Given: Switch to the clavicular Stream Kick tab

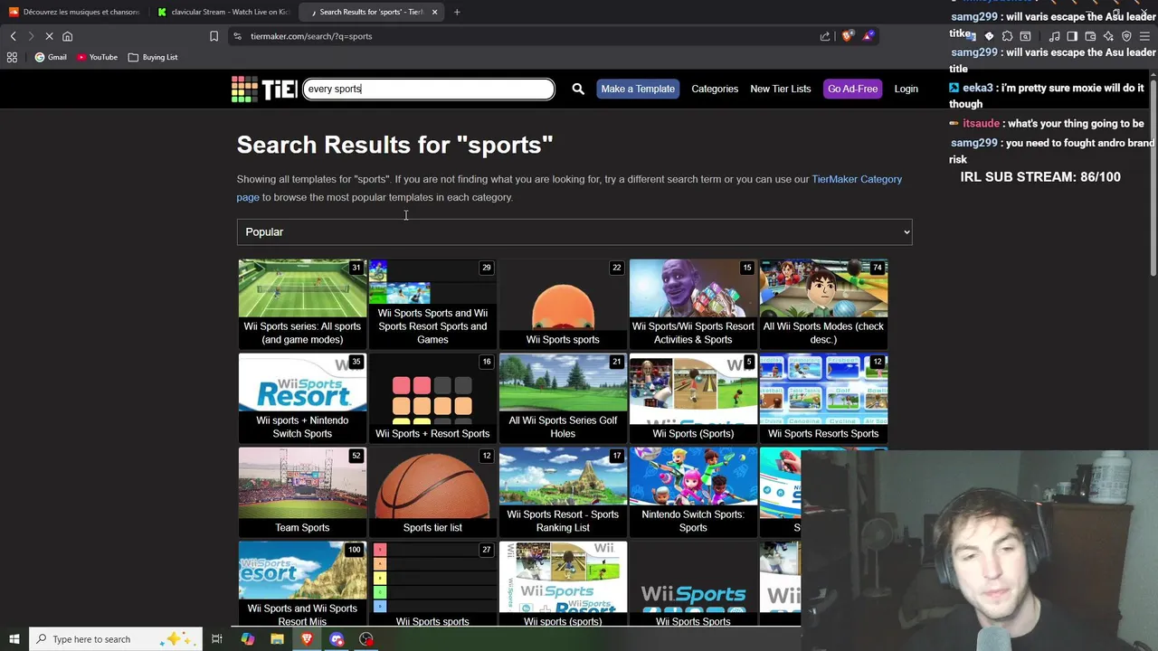Looking at the screenshot, I should click(x=223, y=12).
